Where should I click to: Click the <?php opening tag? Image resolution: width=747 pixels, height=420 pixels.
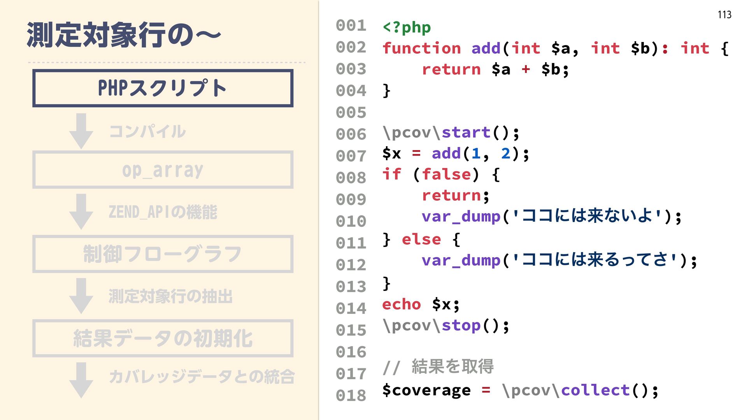pos(407,27)
